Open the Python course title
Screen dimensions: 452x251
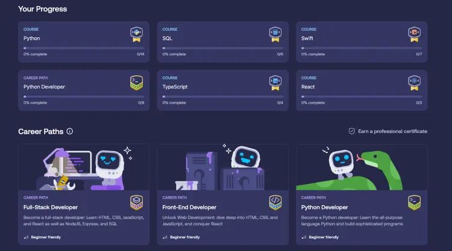[32, 39]
